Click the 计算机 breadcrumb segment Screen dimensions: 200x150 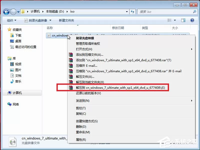(x=35, y=11)
